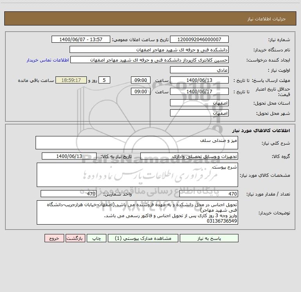Click the price validity time 09:00 field
Image resolution: width=301 pixels, height=292 pixels.
pyautogui.click(x=140, y=91)
